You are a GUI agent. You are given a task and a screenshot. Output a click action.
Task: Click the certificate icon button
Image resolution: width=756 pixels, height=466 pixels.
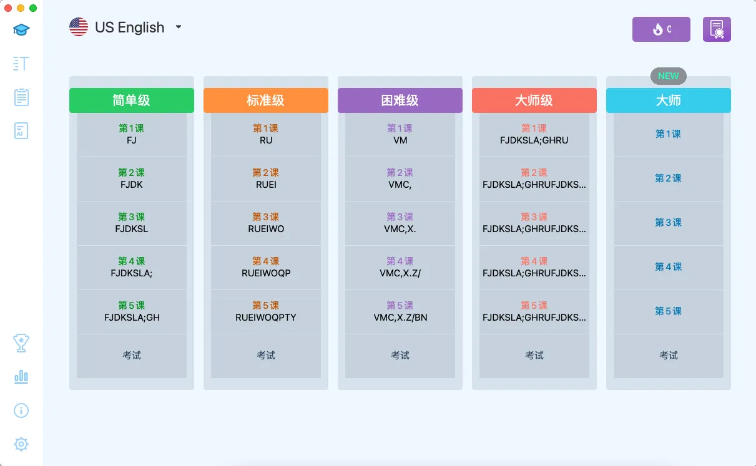[x=717, y=29]
